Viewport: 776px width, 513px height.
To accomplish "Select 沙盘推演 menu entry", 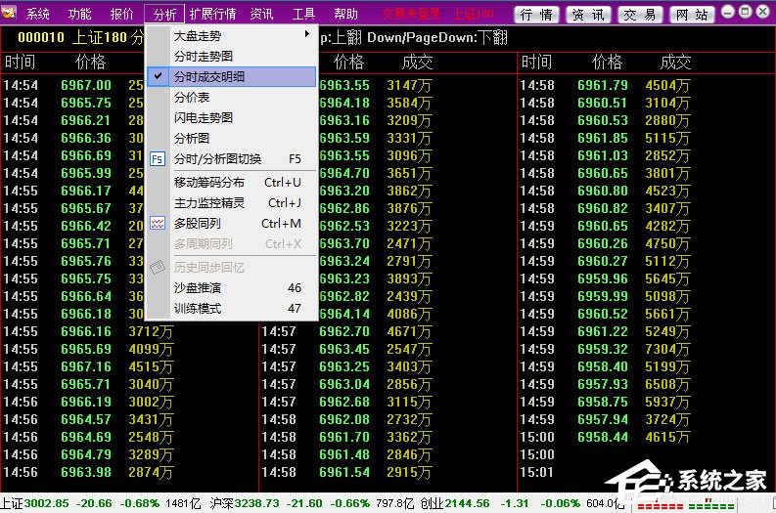I will (x=232, y=288).
